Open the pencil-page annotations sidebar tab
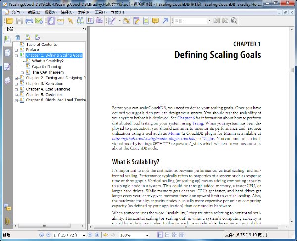297x241 pixels. (7, 67)
